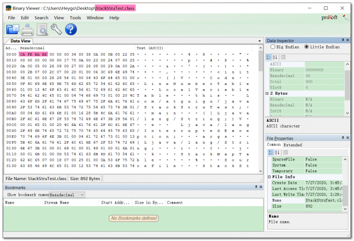Screen dimensions: 354x241
Task: Click the Print toolbar icon
Action: [27, 30]
